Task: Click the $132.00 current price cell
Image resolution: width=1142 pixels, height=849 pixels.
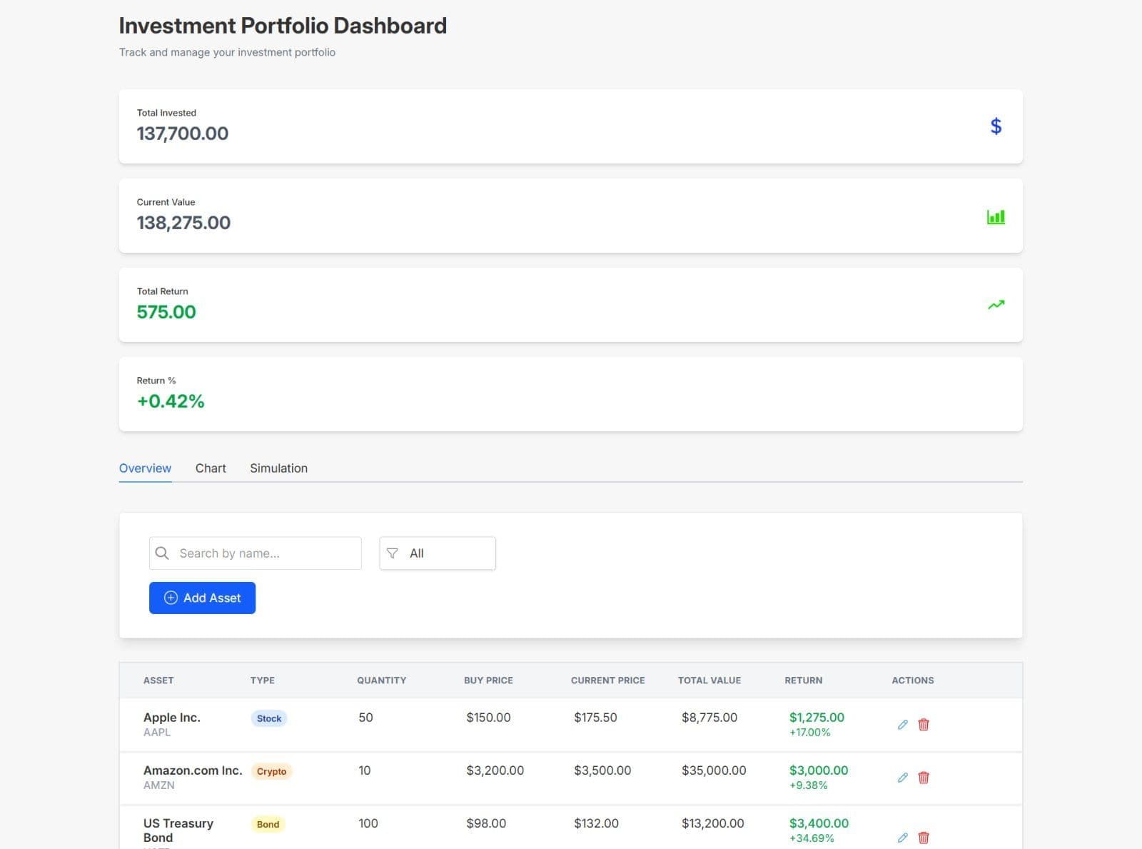Action: click(596, 823)
